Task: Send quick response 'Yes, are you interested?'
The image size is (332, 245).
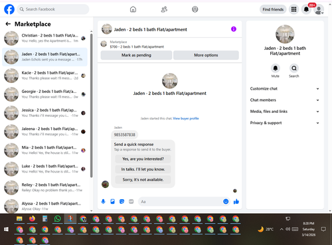Action: tap(143, 159)
